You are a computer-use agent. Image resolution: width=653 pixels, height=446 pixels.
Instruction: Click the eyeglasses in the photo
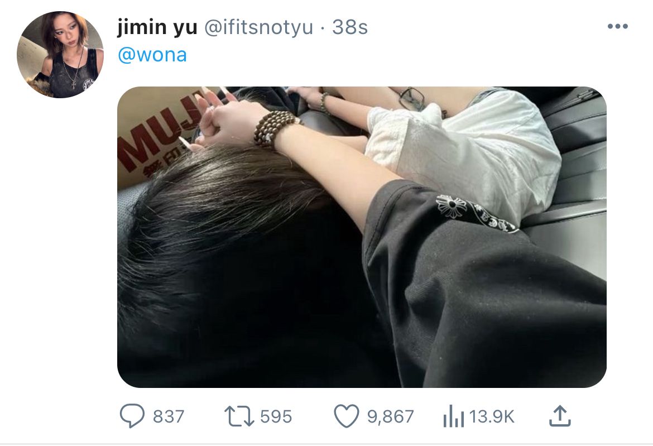pos(412,99)
